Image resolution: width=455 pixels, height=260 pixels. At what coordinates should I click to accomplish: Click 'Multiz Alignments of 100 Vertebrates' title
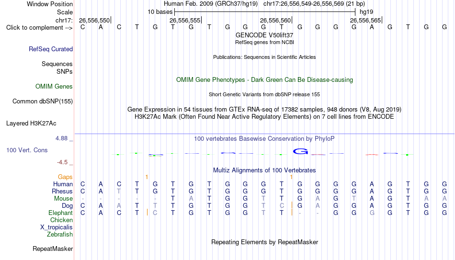click(x=264, y=170)
